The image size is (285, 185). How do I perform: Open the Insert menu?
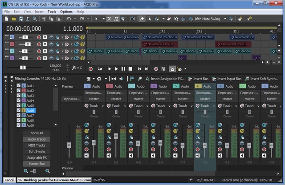39,11
